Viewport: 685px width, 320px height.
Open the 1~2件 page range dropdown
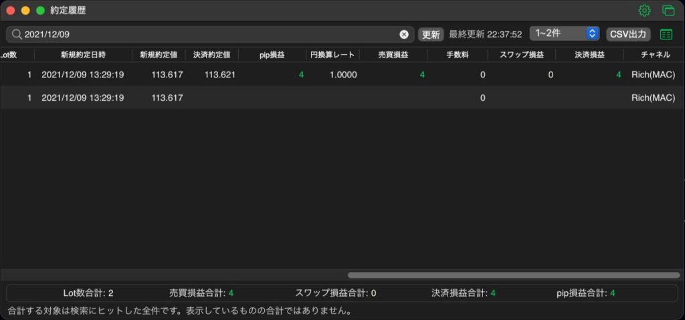564,33
